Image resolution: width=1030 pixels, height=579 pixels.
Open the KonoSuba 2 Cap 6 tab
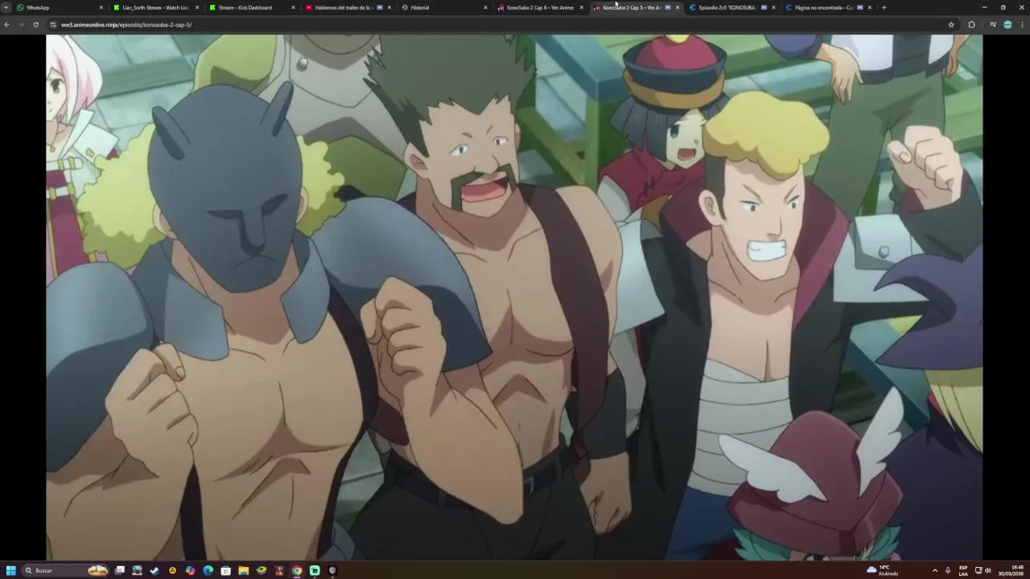click(x=539, y=7)
